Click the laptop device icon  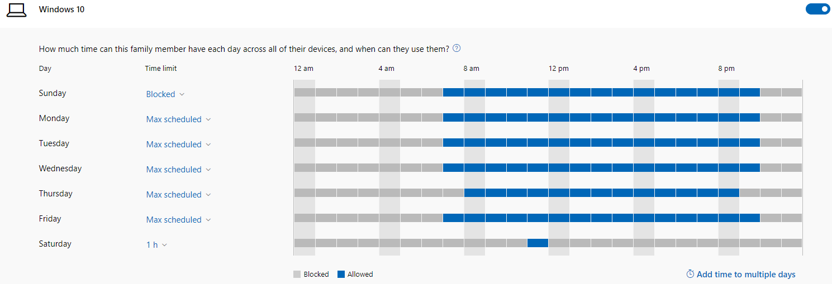click(x=16, y=9)
